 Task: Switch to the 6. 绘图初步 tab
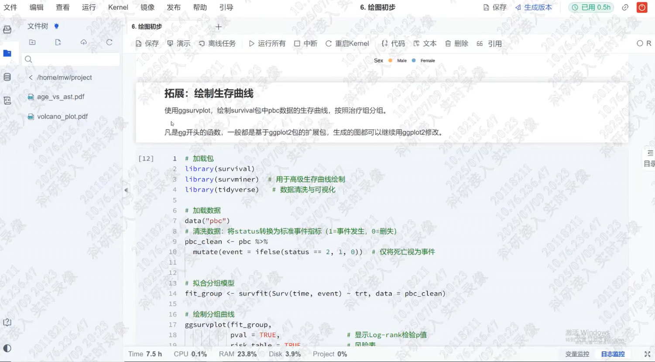[x=147, y=27]
